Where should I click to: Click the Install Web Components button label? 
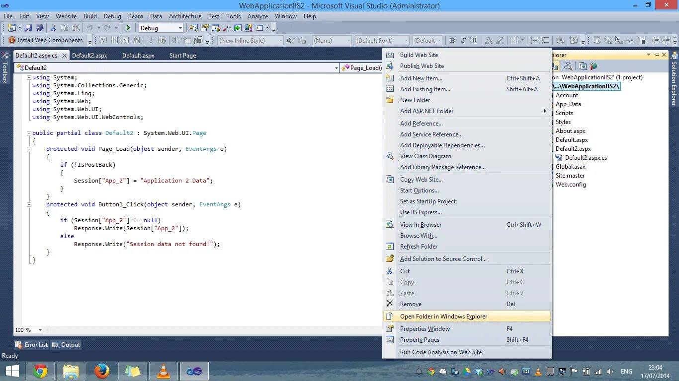tap(50, 40)
